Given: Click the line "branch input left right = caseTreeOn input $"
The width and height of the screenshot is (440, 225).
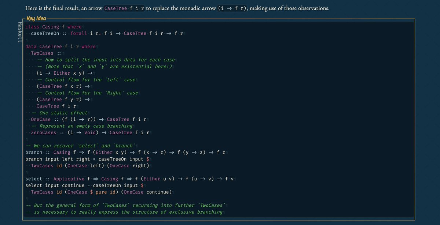Looking at the screenshot, I should (87, 159).
